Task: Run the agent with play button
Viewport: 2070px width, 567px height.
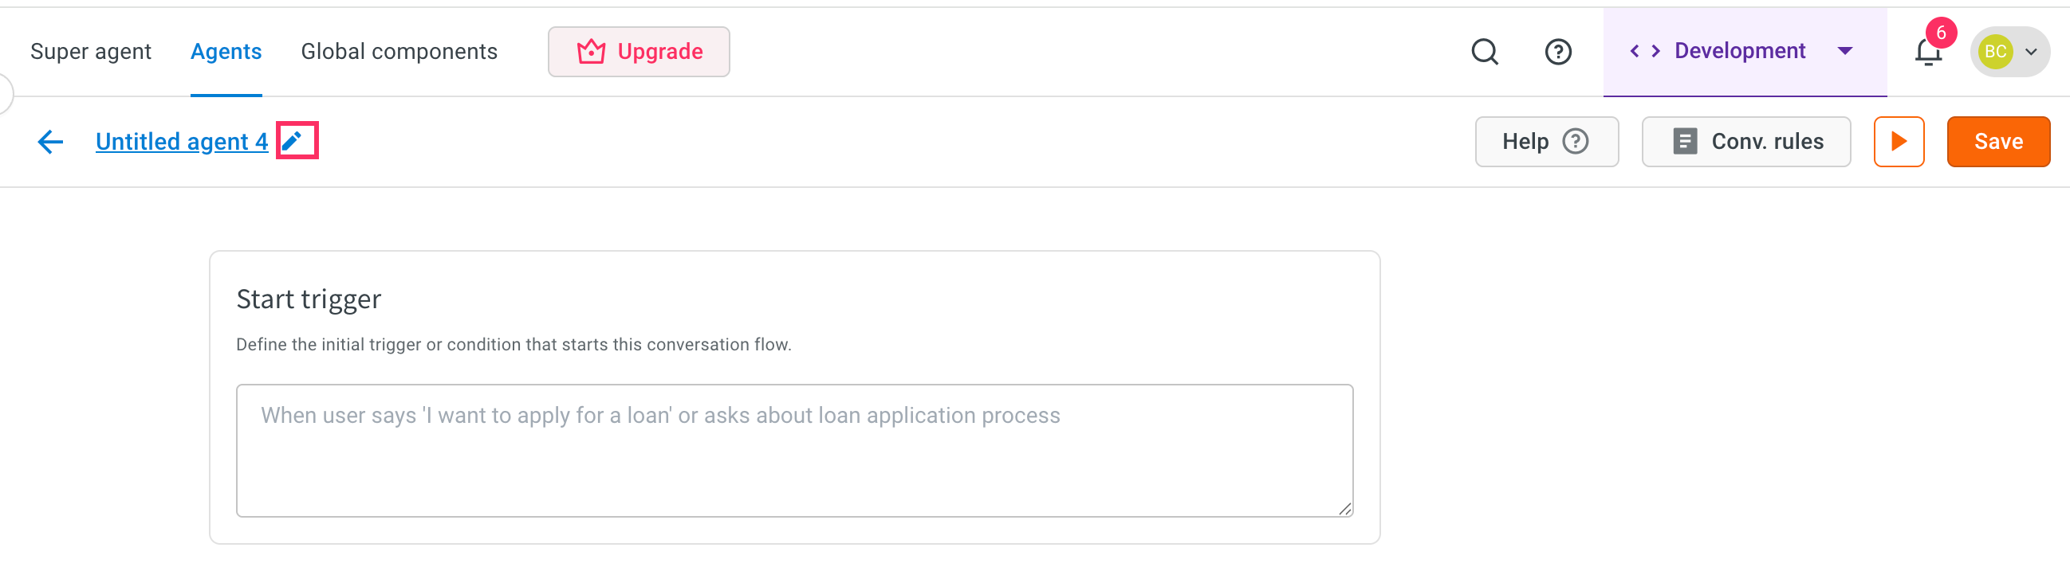Action: (1898, 142)
